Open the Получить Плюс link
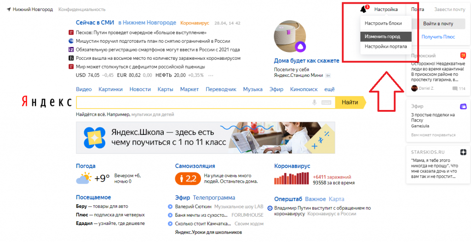Viewport: 471px width, 242px height. coord(438,36)
